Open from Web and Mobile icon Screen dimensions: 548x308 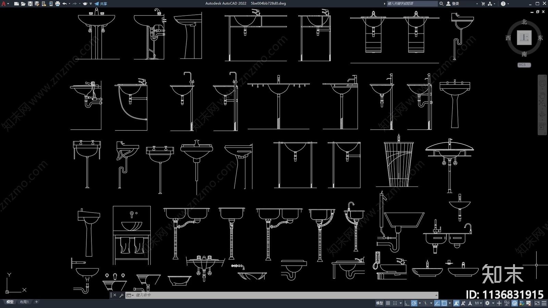(x=44, y=3)
